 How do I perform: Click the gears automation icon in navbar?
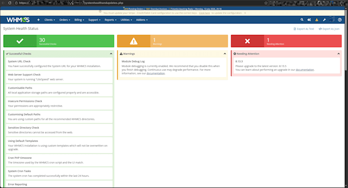pos(309,20)
